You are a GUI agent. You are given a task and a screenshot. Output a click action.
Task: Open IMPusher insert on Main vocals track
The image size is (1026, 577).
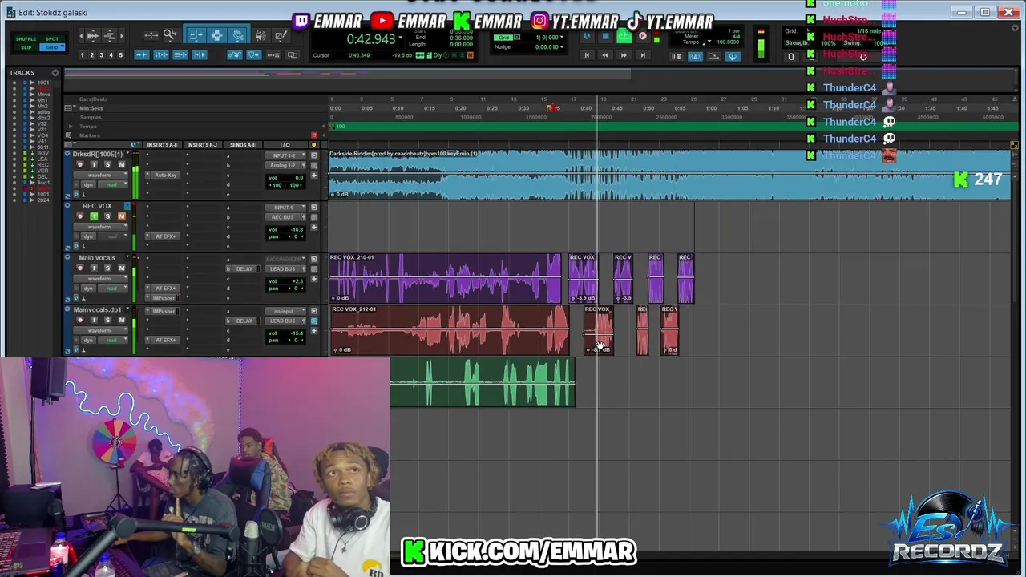(x=166, y=297)
